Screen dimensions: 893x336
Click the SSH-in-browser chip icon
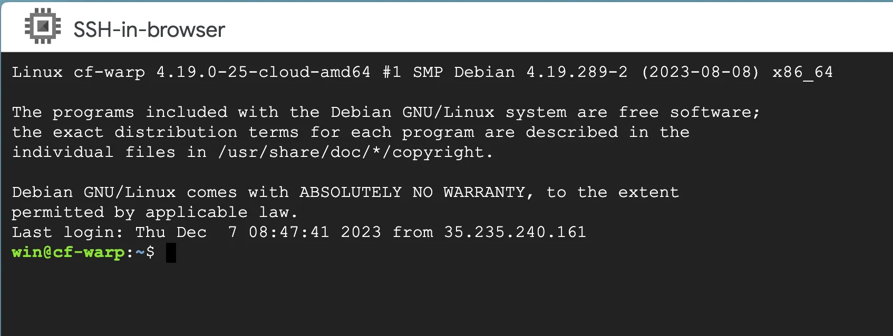pyautogui.click(x=43, y=26)
